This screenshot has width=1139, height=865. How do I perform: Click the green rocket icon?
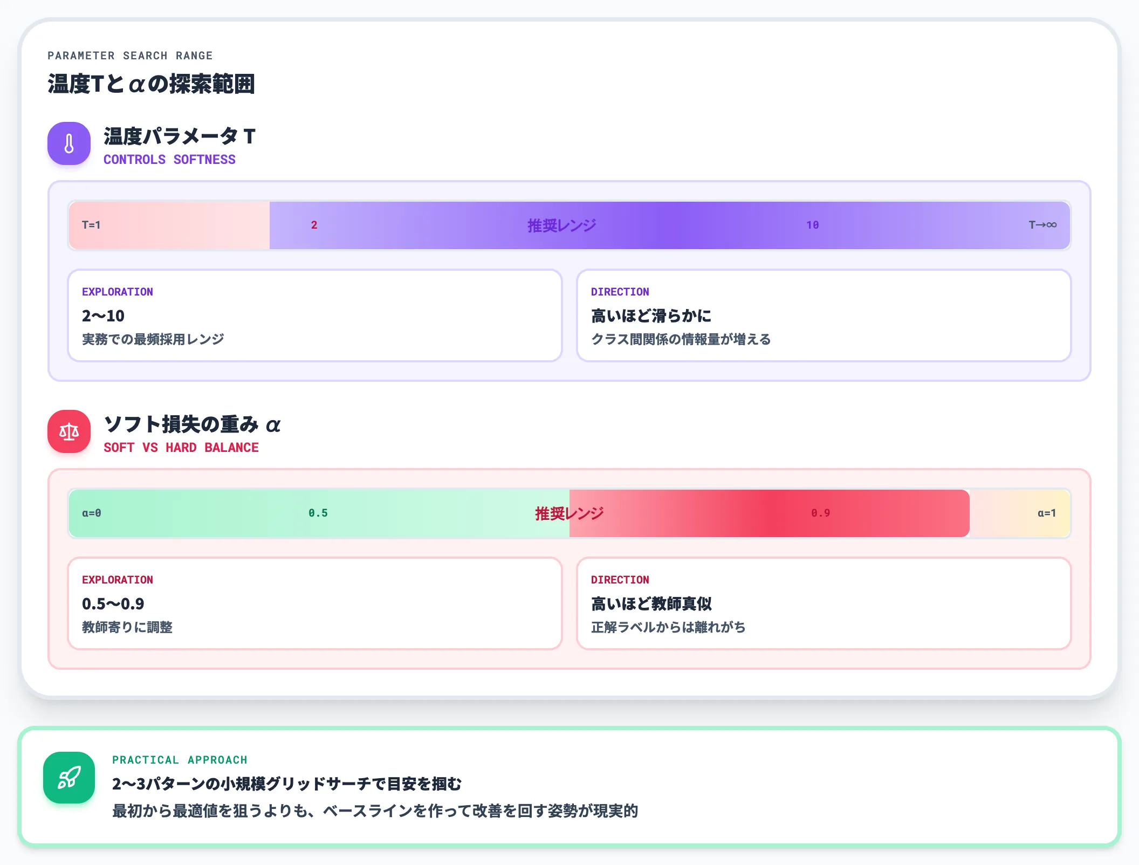pyautogui.click(x=69, y=778)
